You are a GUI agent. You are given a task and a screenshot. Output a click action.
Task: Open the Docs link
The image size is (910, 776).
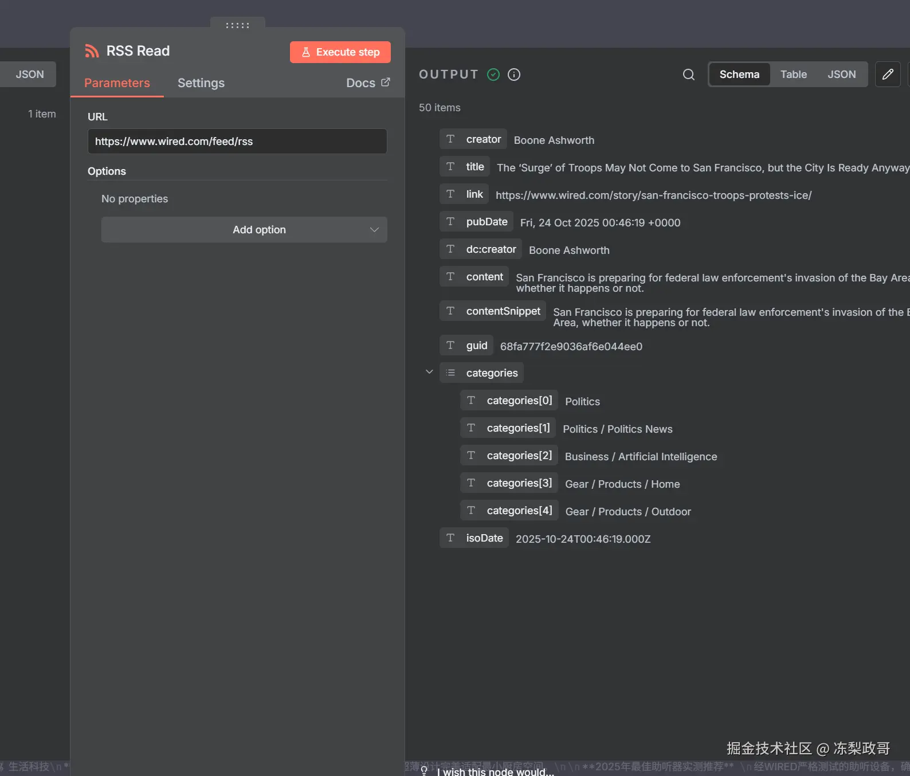click(368, 83)
